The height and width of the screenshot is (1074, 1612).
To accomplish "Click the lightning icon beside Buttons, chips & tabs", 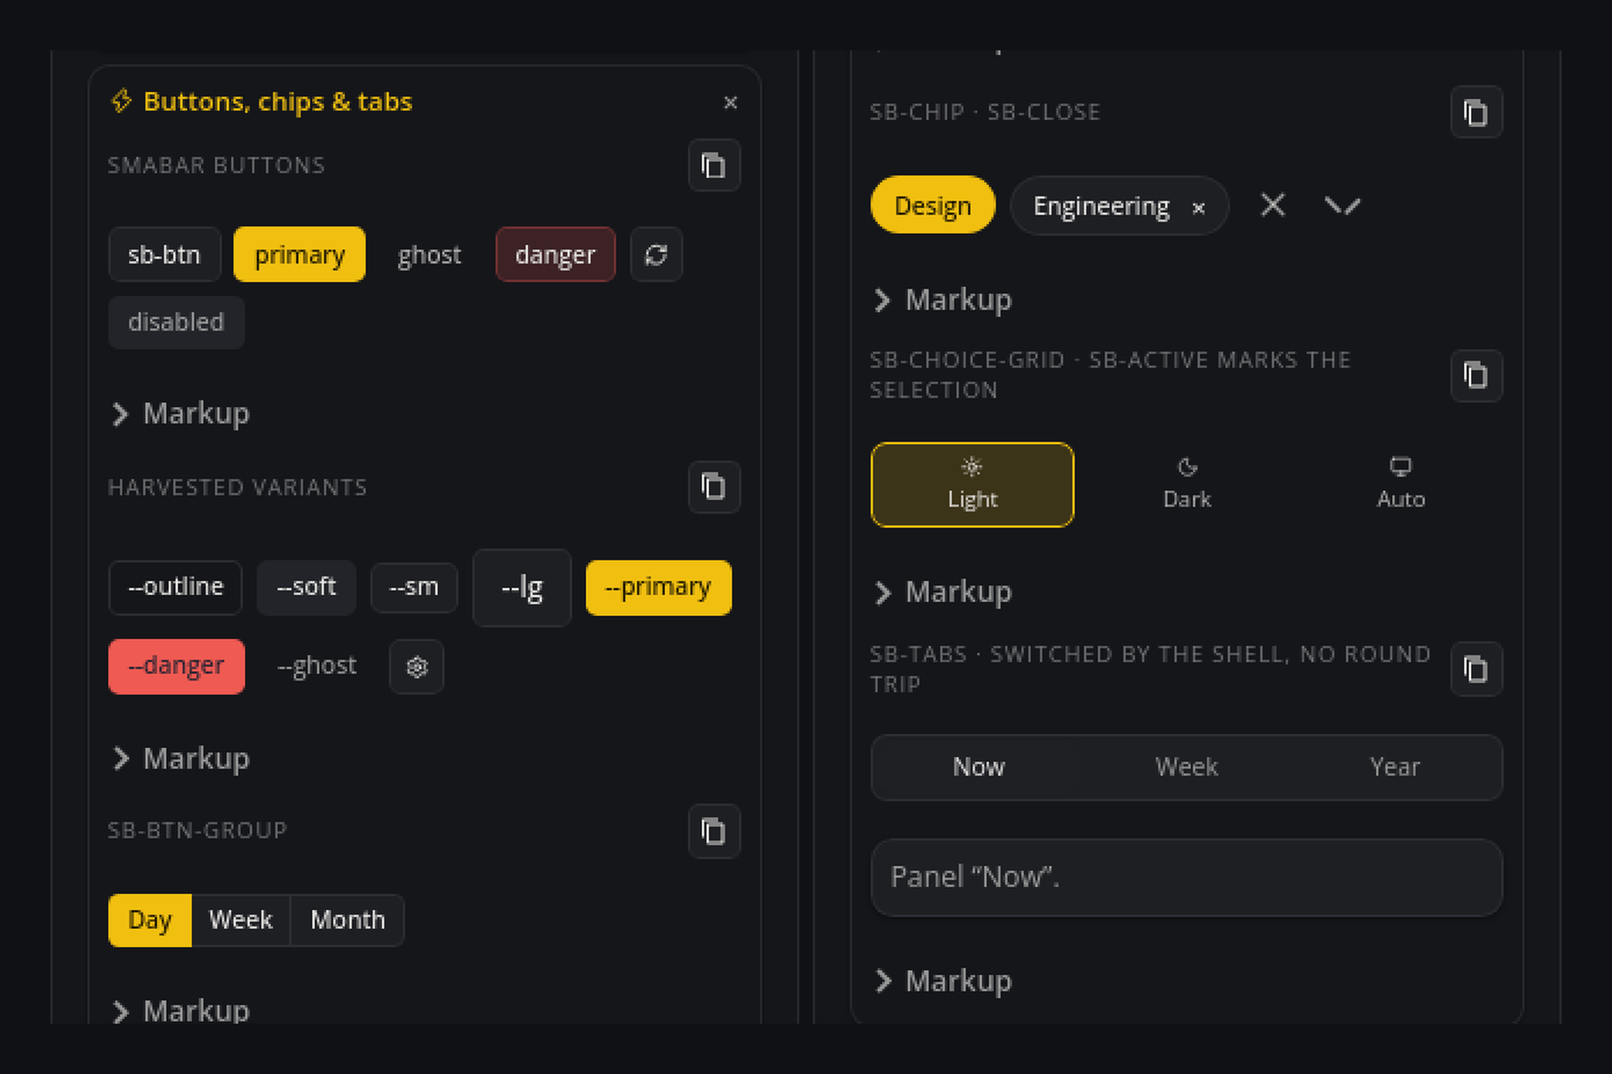I will coord(122,102).
